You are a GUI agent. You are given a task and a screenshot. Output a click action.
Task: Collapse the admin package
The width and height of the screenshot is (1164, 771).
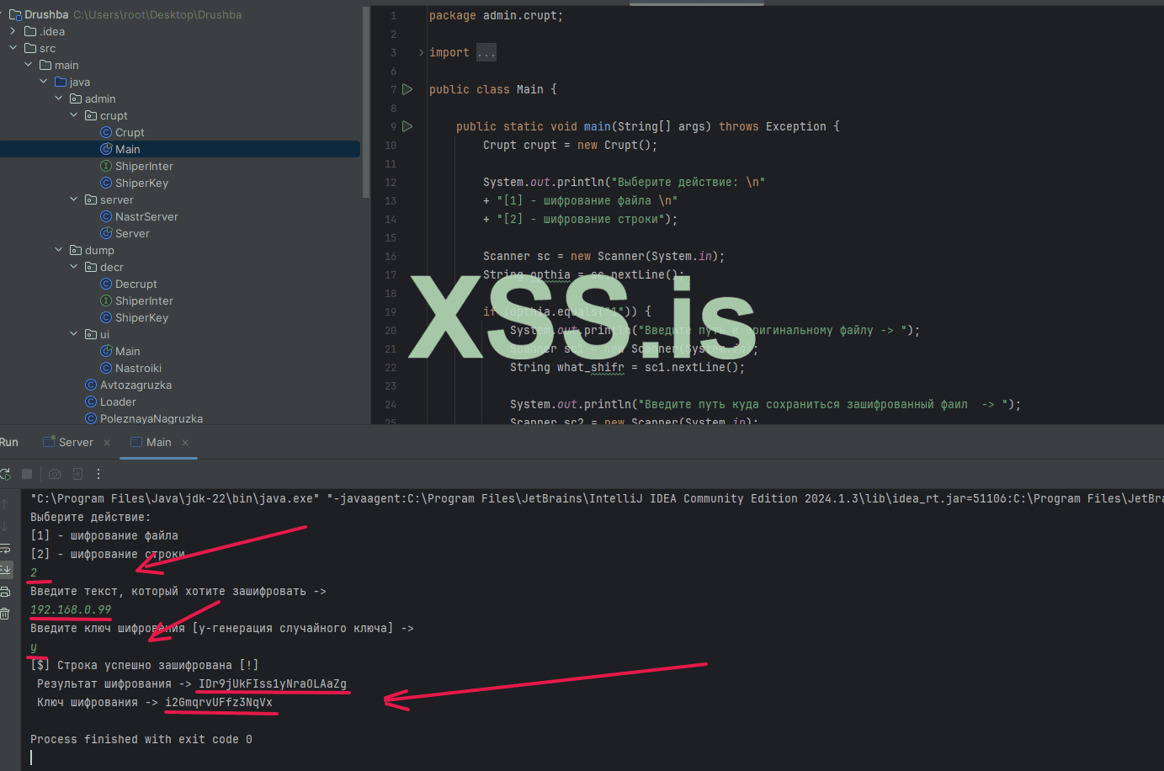[x=58, y=98]
